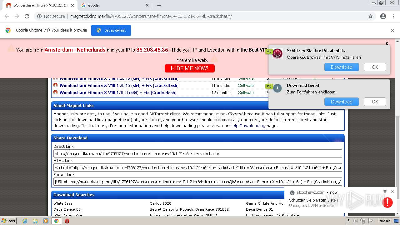This screenshot has width=400, height=225.
Task: Open Deca Dence 03 search link
Action: [67, 209]
